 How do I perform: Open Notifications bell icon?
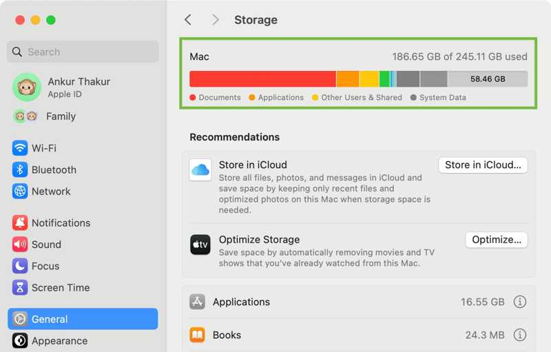pyautogui.click(x=20, y=222)
